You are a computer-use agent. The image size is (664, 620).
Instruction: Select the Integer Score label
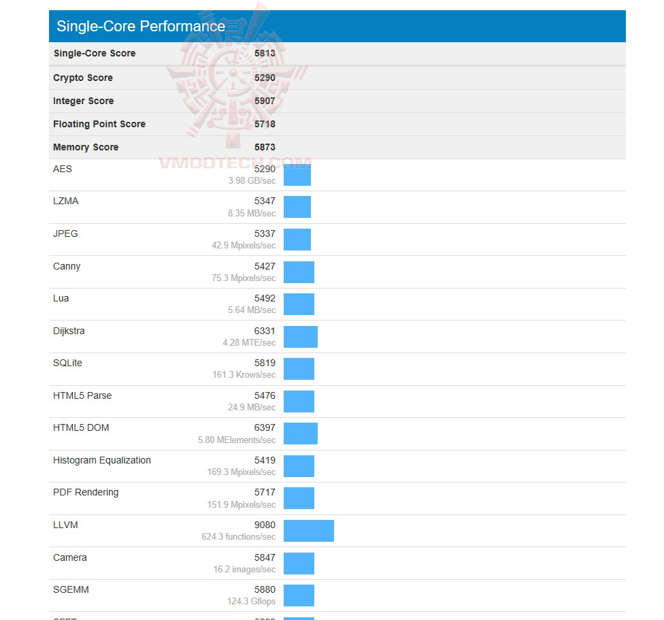(84, 101)
